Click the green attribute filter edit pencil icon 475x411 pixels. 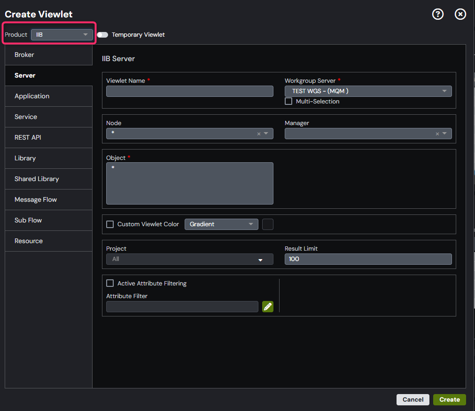(x=267, y=307)
